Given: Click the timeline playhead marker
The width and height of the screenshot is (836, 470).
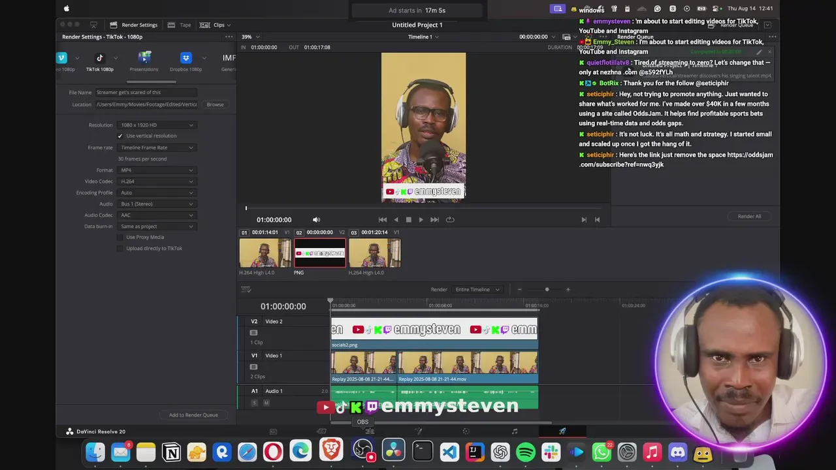Looking at the screenshot, I should pos(330,302).
